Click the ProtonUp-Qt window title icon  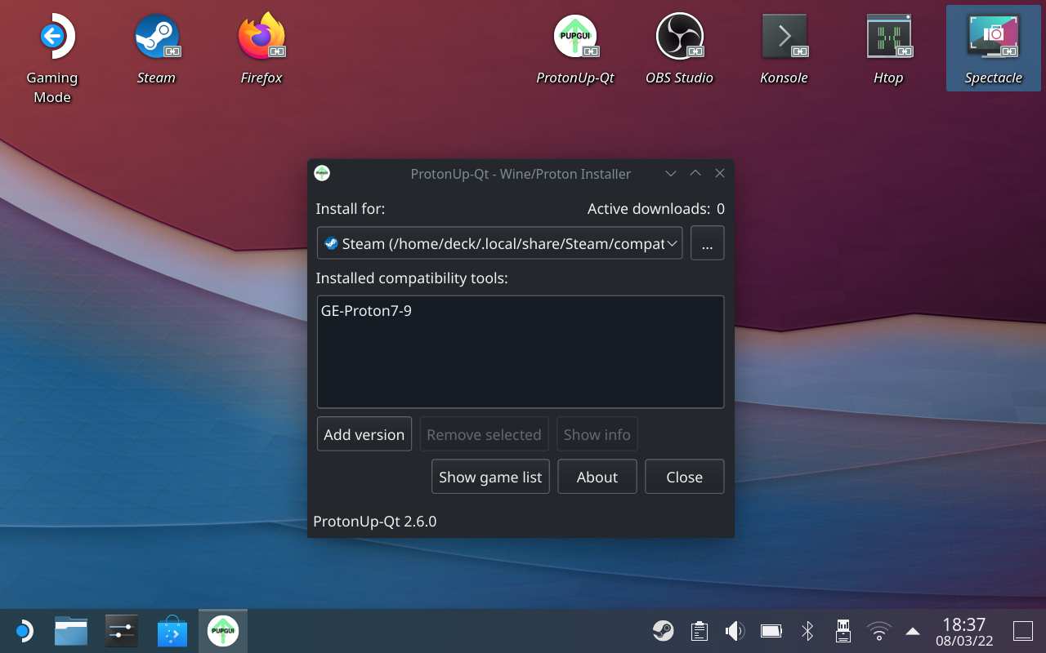point(322,173)
